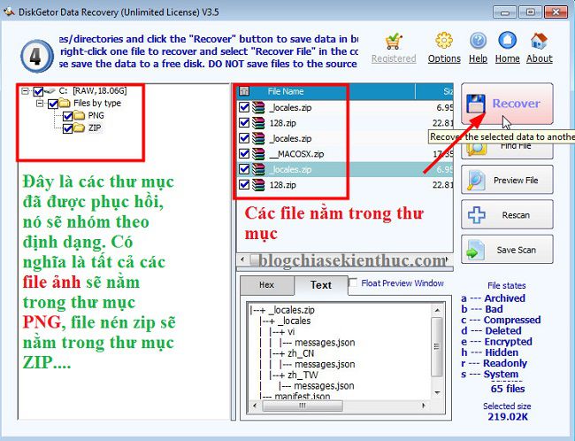Switch to the Hex tab
Image resolution: width=575 pixels, height=441 pixels.
pyautogui.click(x=267, y=285)
